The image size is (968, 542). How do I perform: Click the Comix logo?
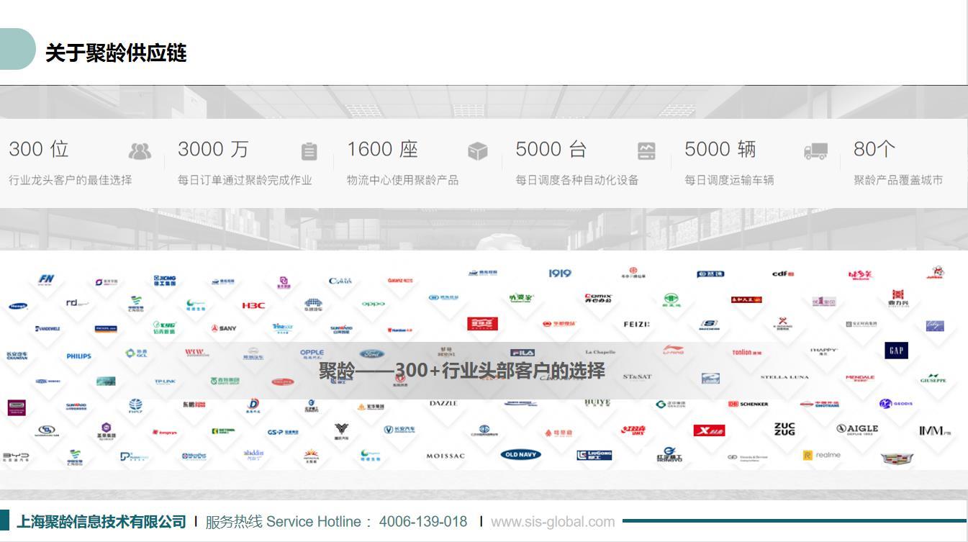pyautogui.click(x=598, y=298)
